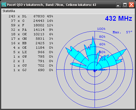Open the Statistika menu
Screen dimensions: 136x110
[x=9, y=11]
